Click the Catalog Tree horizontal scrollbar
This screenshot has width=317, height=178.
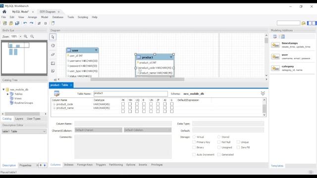[x=22, y=114]
